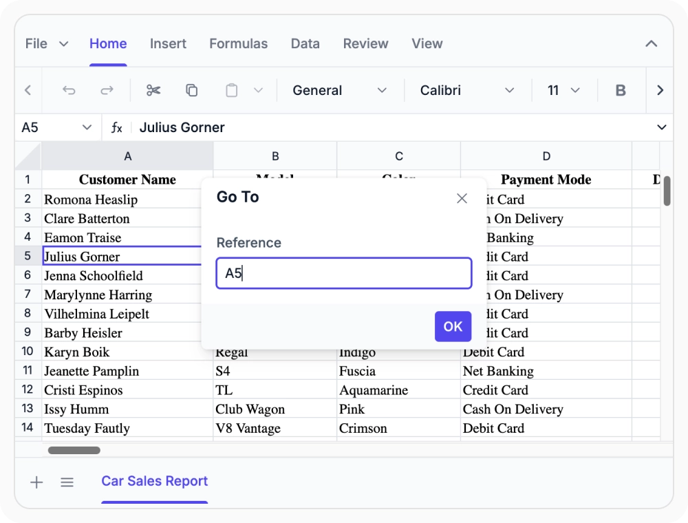Open the General number format dropdown
The image size is (688, 523).
[340, 90]
